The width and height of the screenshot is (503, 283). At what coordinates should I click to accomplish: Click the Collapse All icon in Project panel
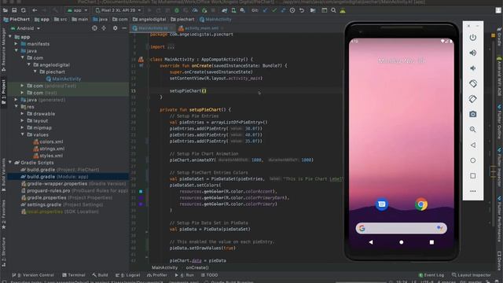[104, 28]
